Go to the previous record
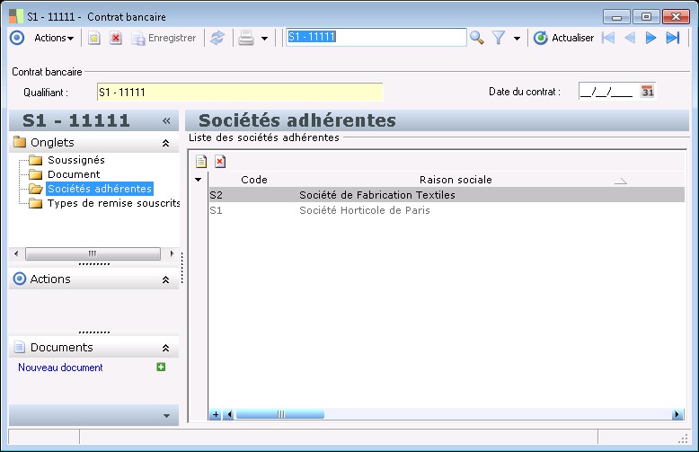Screen dimensions: 699x452 [x=630, y=38]
